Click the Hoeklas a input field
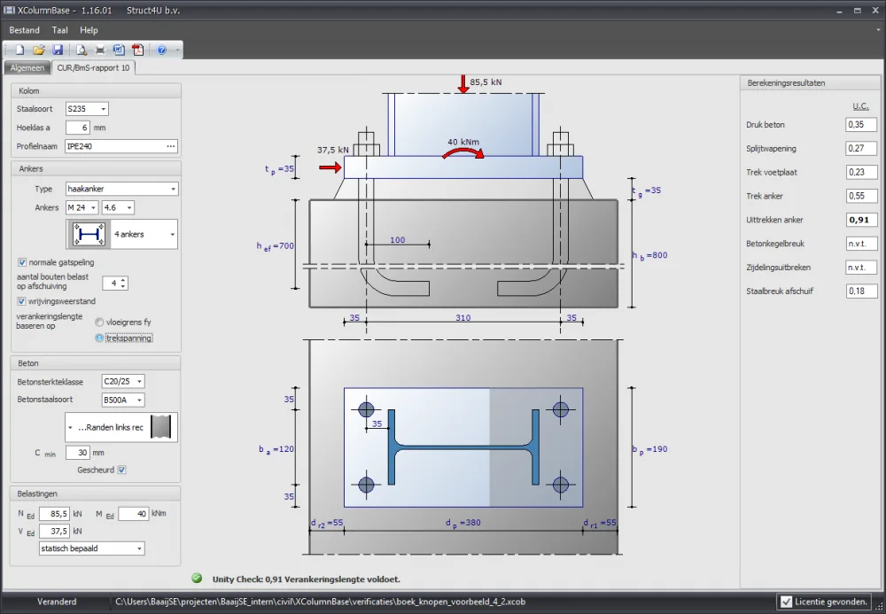 77,128
